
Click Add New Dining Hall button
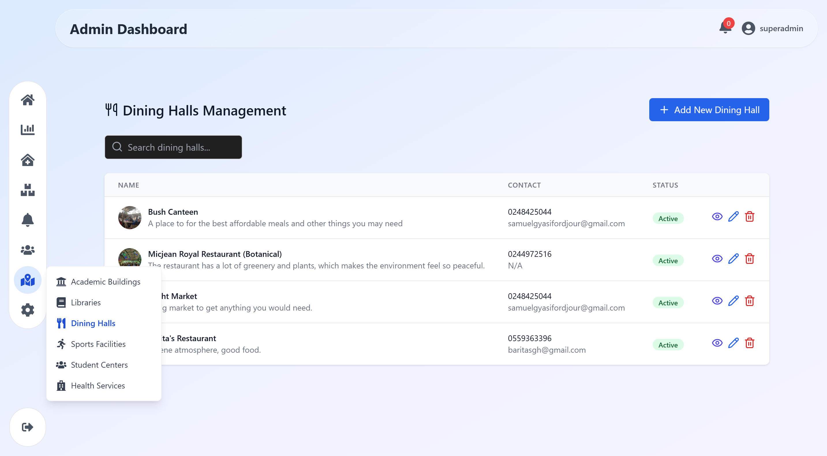click(x=709, y=110)
